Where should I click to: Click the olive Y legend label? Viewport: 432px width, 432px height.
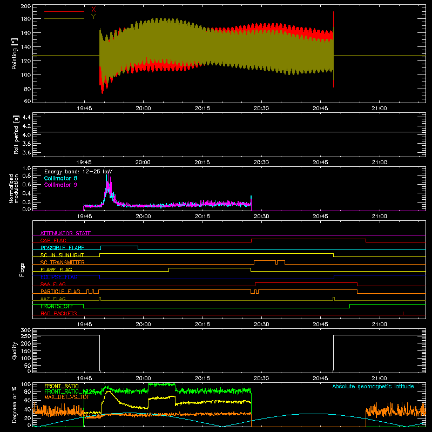(93, 17)
